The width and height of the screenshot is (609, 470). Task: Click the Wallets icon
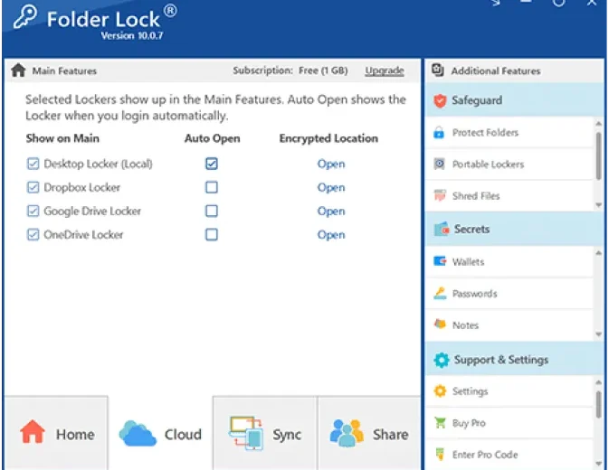[x=440, y=261]
